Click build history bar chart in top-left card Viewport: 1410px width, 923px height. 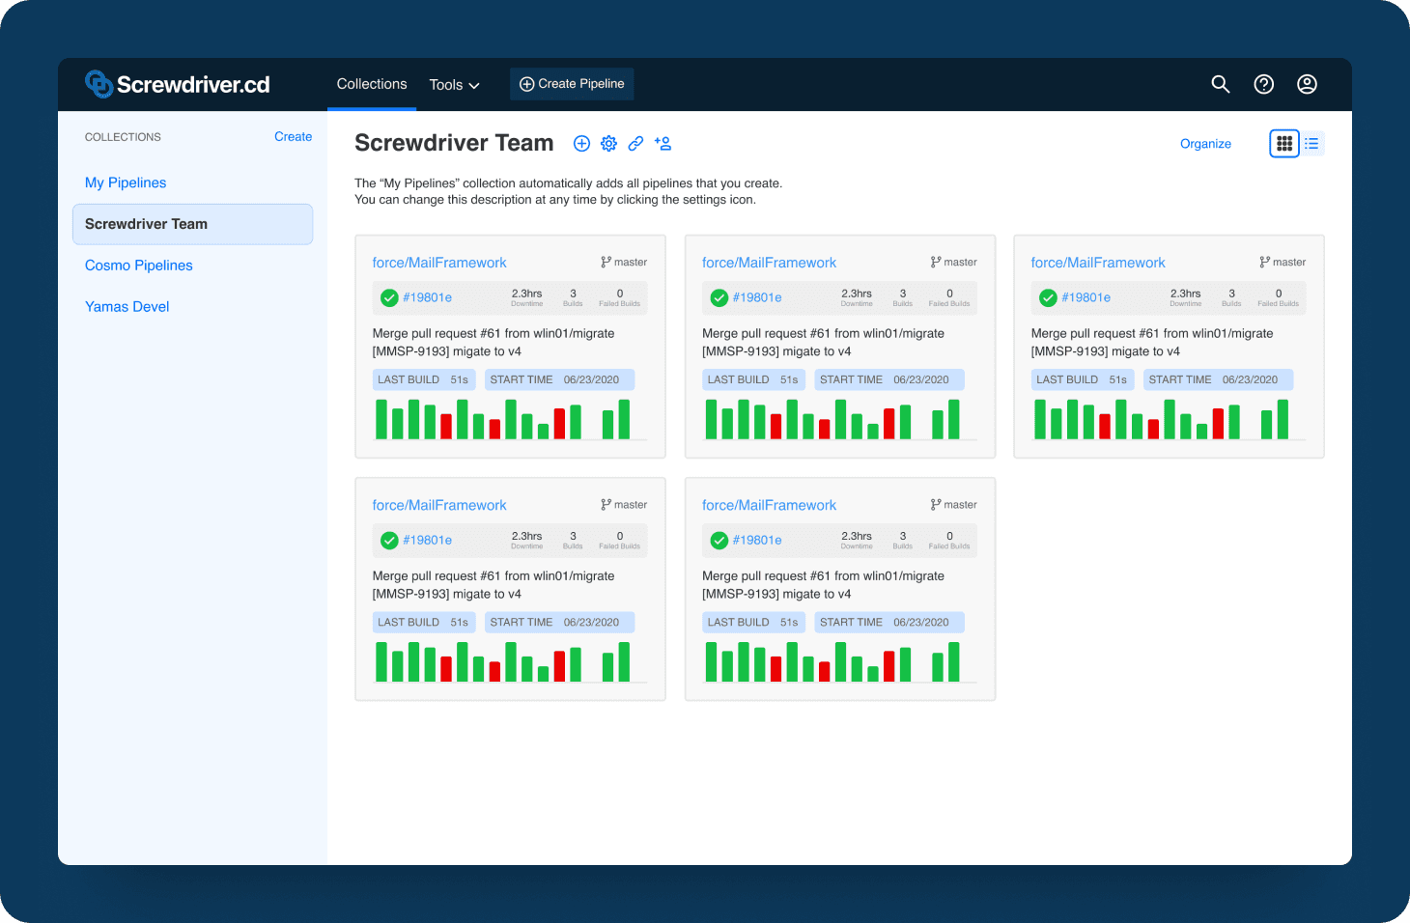coord(510,419)
